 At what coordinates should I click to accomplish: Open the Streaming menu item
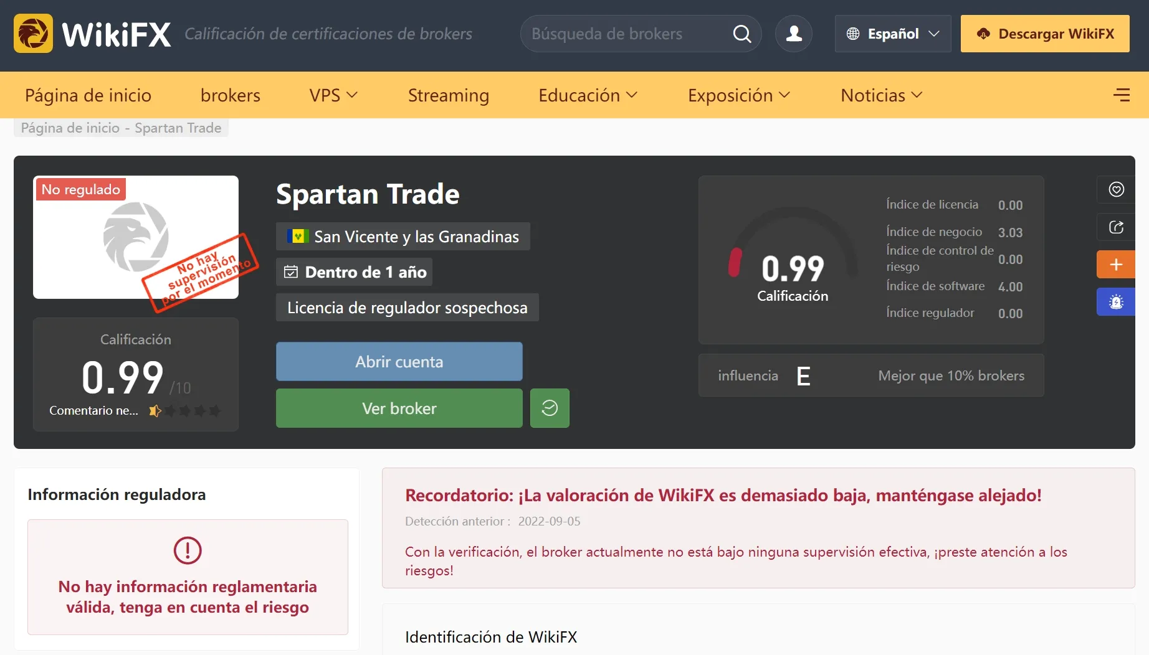(x=449, y=95)
